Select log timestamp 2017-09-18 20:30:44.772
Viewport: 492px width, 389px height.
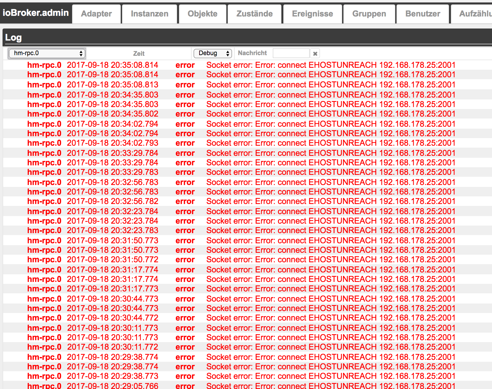[x=113, y=318]
